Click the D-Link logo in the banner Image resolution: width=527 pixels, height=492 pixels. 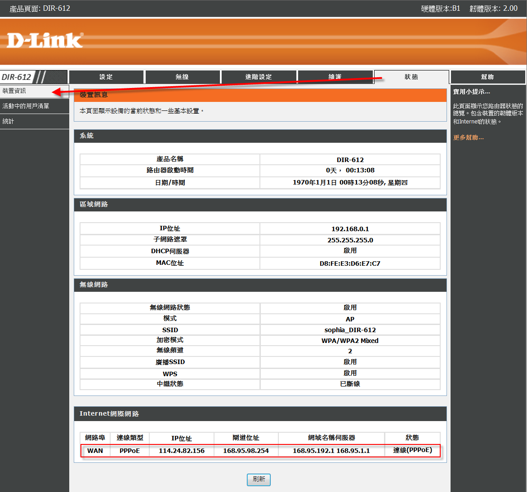(x=45, y=40)
